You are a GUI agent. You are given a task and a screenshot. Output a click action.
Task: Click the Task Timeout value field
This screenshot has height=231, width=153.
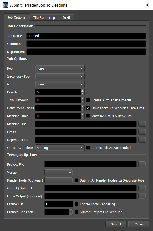coord(58,100)
